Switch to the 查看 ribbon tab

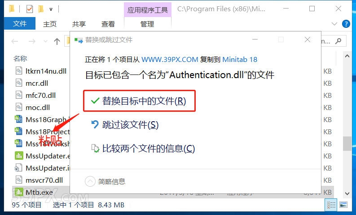pos(108,24)
